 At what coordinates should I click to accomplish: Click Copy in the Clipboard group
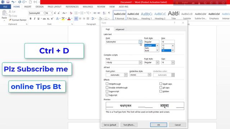pyautogui.click(x=13, y=16)
